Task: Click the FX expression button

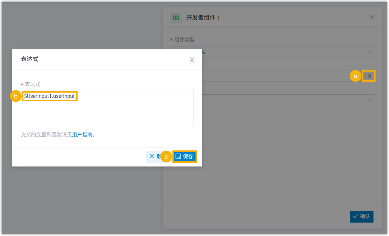Action: (x=368, y=76)
